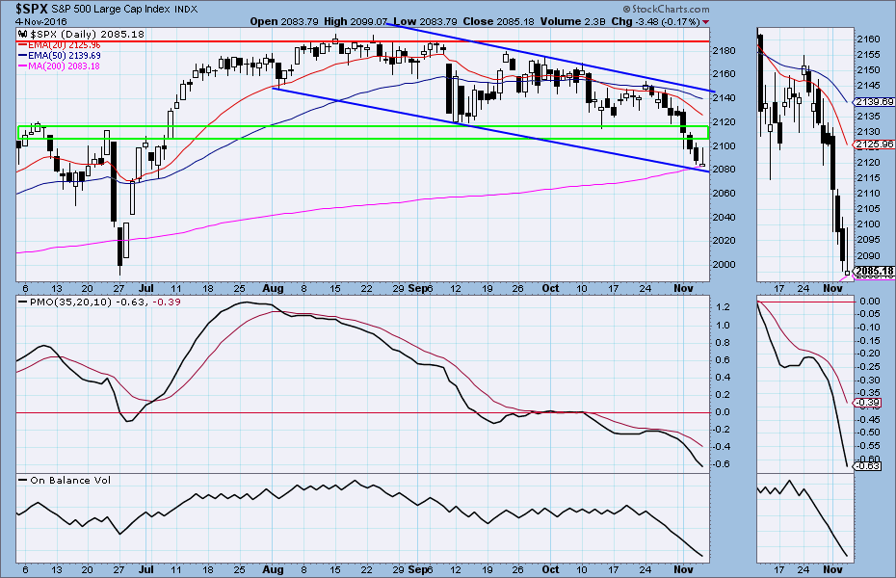Select the Oct label on date axis
The height and width of the screenshot is (578, 896).
click(550, 287)
